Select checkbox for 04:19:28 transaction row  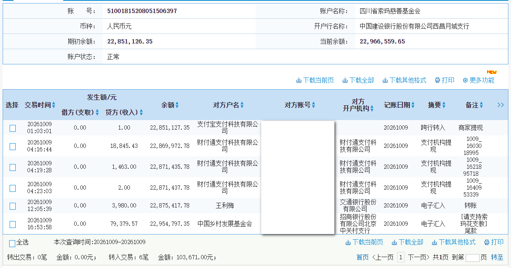[13, 167]
